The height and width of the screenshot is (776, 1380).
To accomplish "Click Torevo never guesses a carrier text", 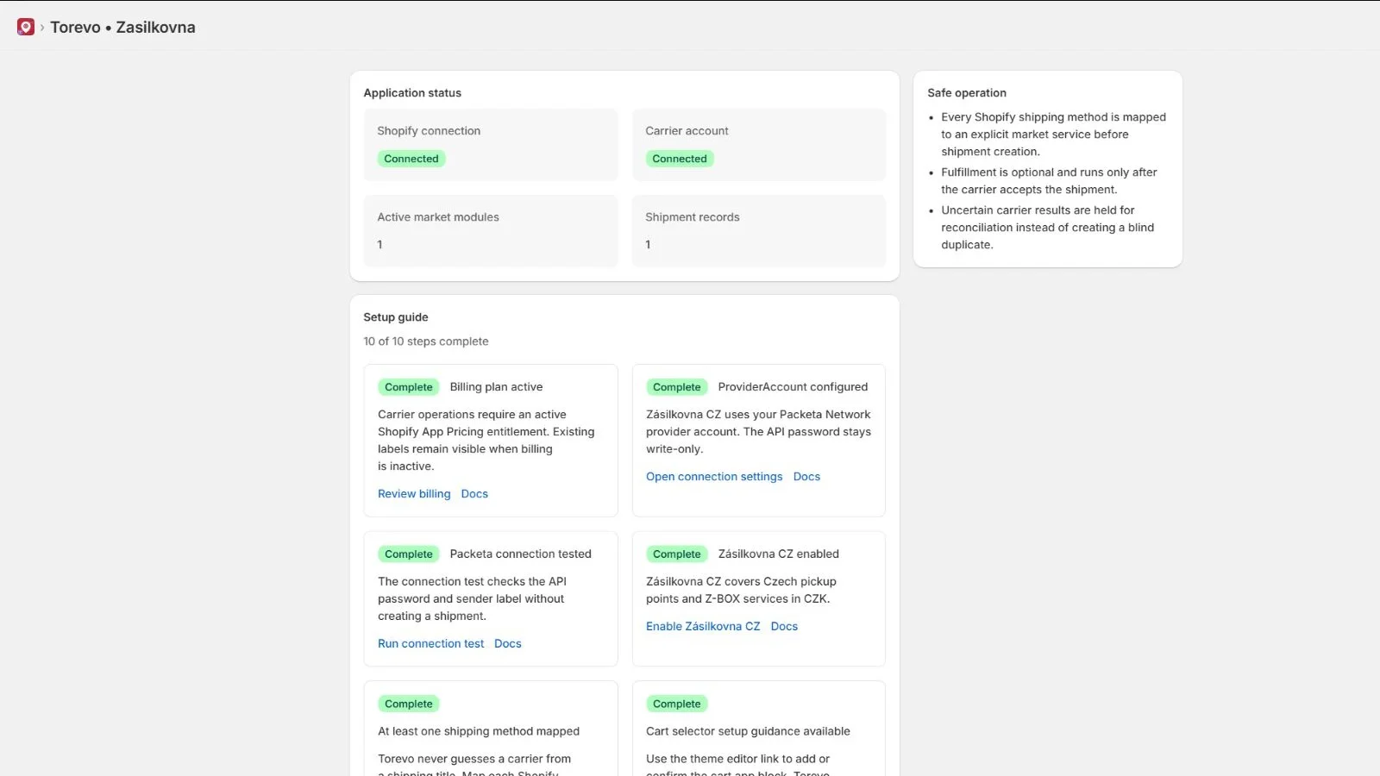I will coord(474,766).
